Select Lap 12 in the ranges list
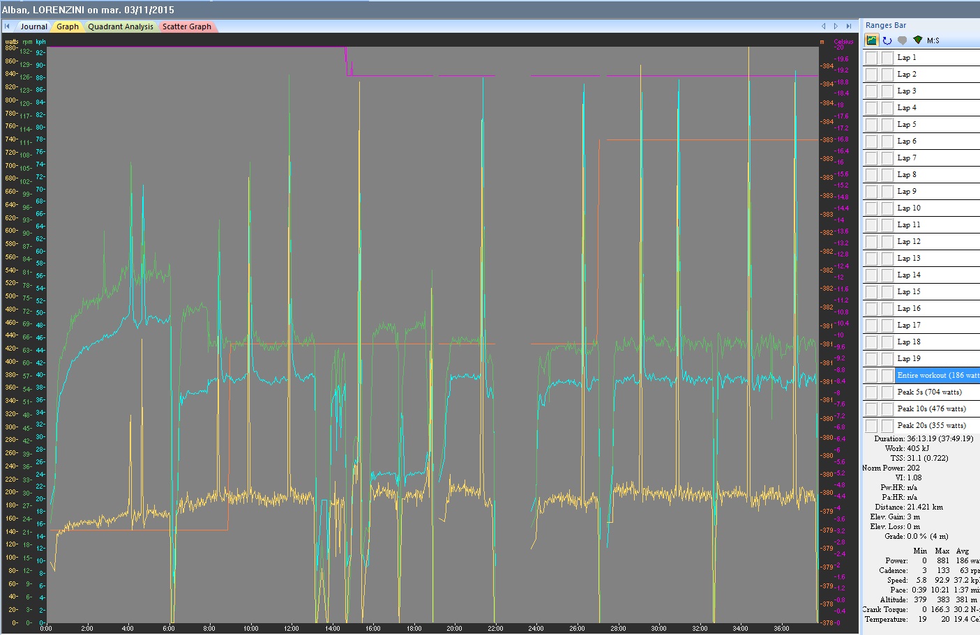 point(937,241)
